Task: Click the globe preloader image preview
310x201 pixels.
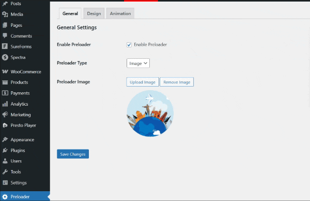Action: pyautogui.click(x=150, y=113)
